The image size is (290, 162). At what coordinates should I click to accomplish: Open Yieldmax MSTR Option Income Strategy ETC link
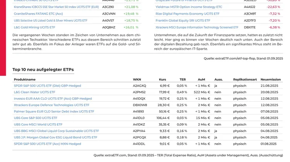click(x=189, y=7)
